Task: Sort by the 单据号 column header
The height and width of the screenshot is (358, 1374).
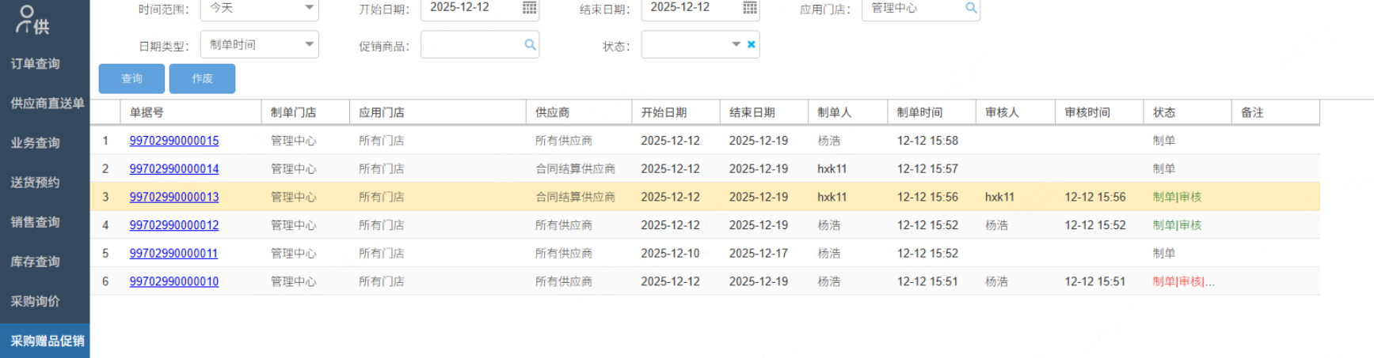Action: [x=191, y=112]
